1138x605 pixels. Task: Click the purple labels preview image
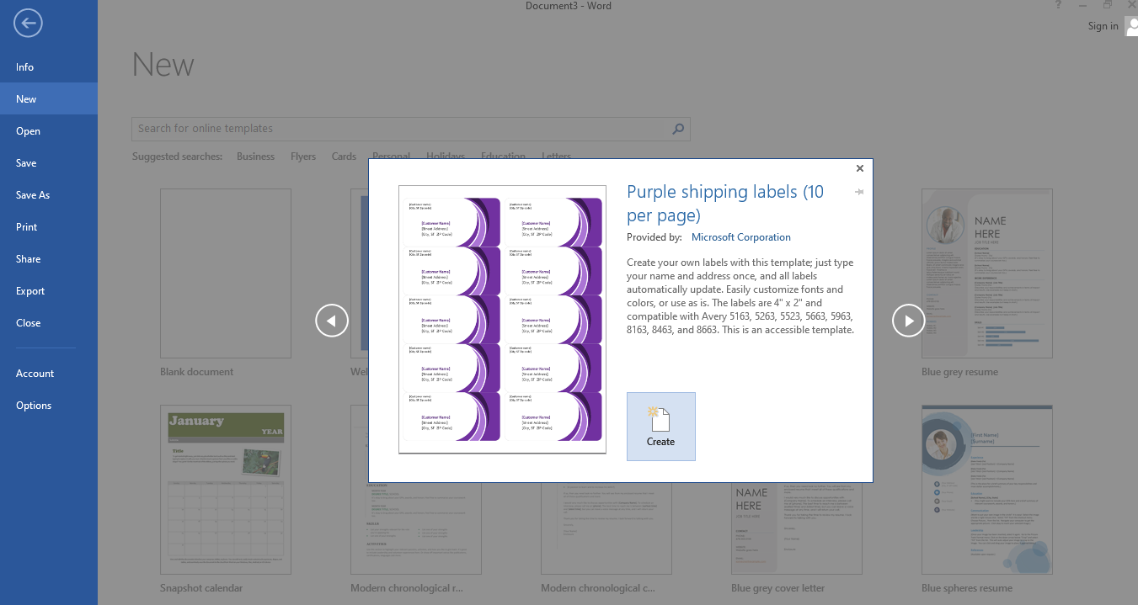(x=502, y=320)
